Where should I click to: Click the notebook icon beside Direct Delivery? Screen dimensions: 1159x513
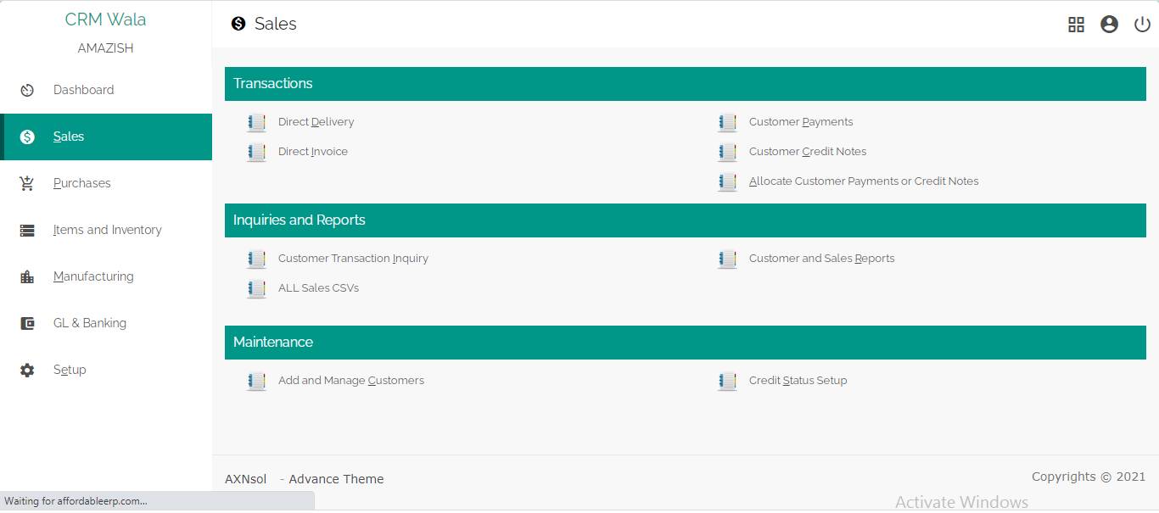click(256, 123)
